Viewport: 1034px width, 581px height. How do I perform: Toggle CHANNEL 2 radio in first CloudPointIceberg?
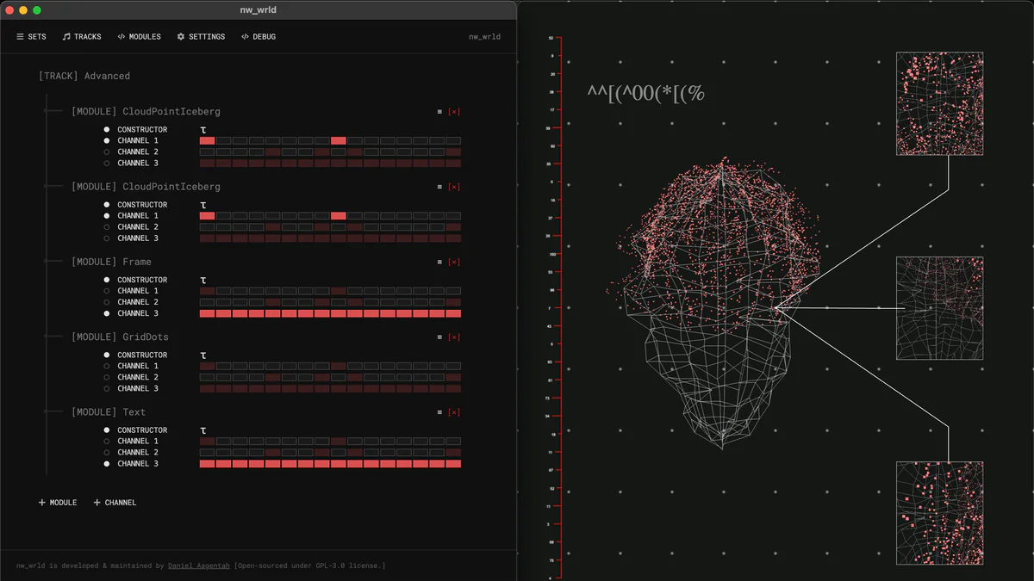coord(106,151)
